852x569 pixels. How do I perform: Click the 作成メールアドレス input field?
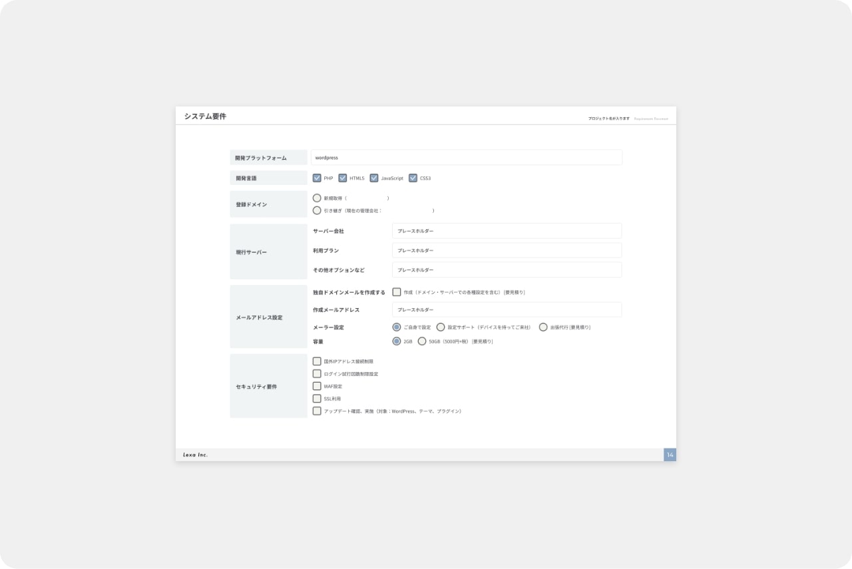[x=507, y=309]
